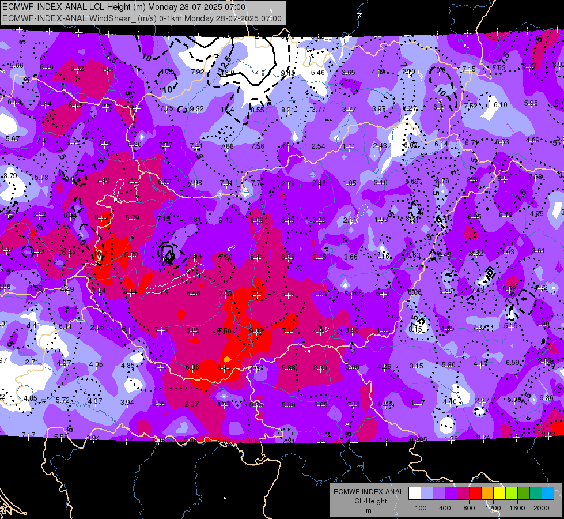564x519 pixels.
Task: Click the grid value 8.21
Action: [x=287, y=110]
